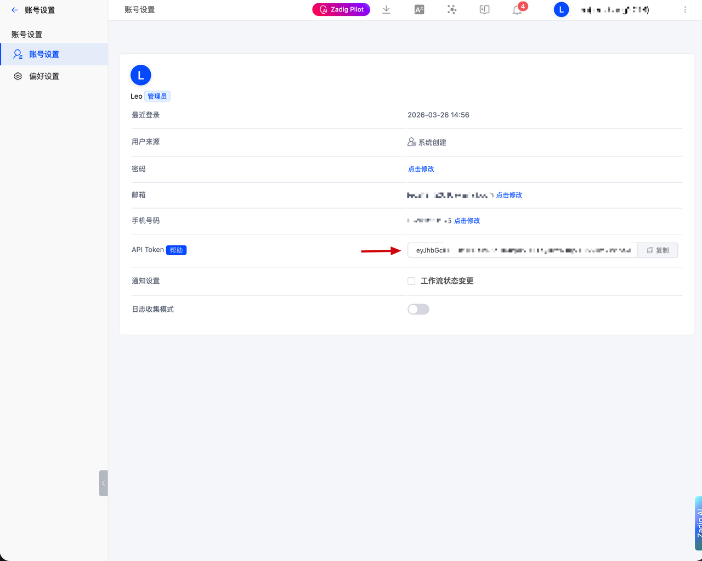Click the large L profile avatar
This screenshot has width=702, height=561.
pyautogui.click(x=141, y=75)
